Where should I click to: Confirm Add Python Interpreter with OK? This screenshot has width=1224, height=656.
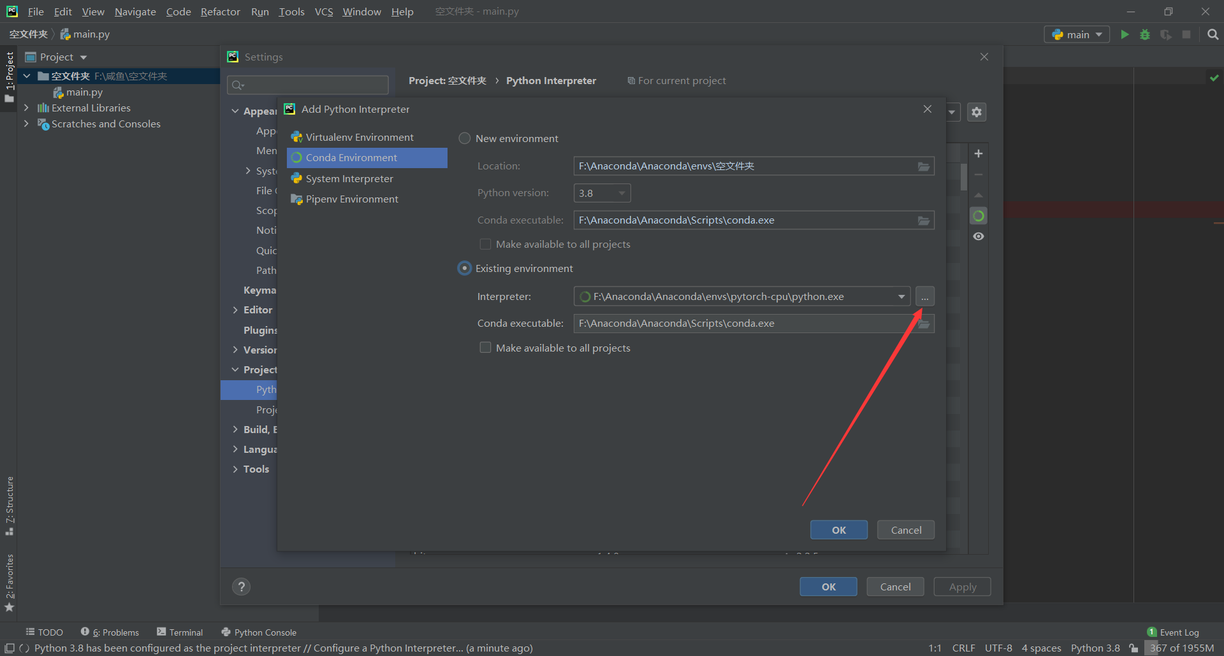[839, 530]
